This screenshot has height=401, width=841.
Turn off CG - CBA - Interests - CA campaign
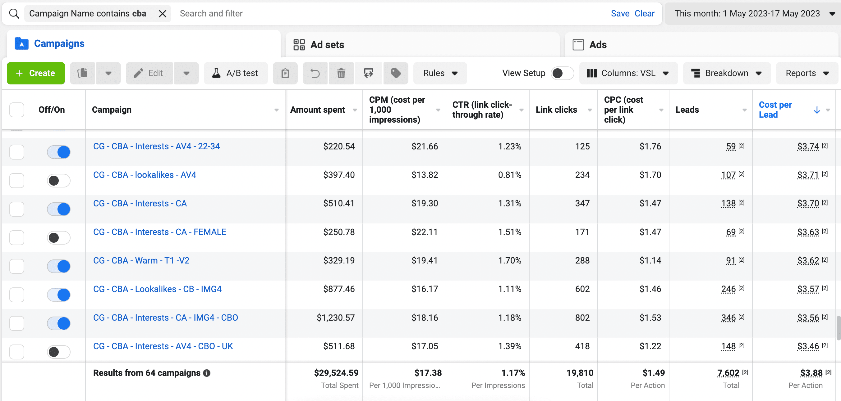(59, 209)
